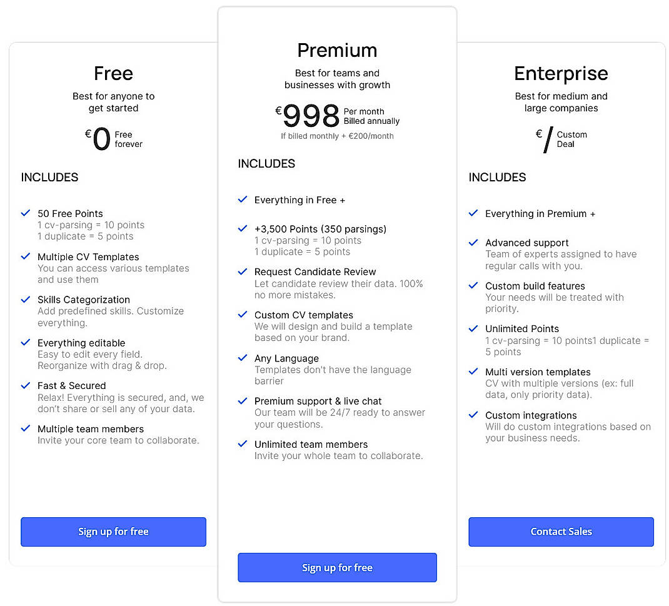
Task: Click the checkmark beside 'Fast & Secured'
Action: 25,386
